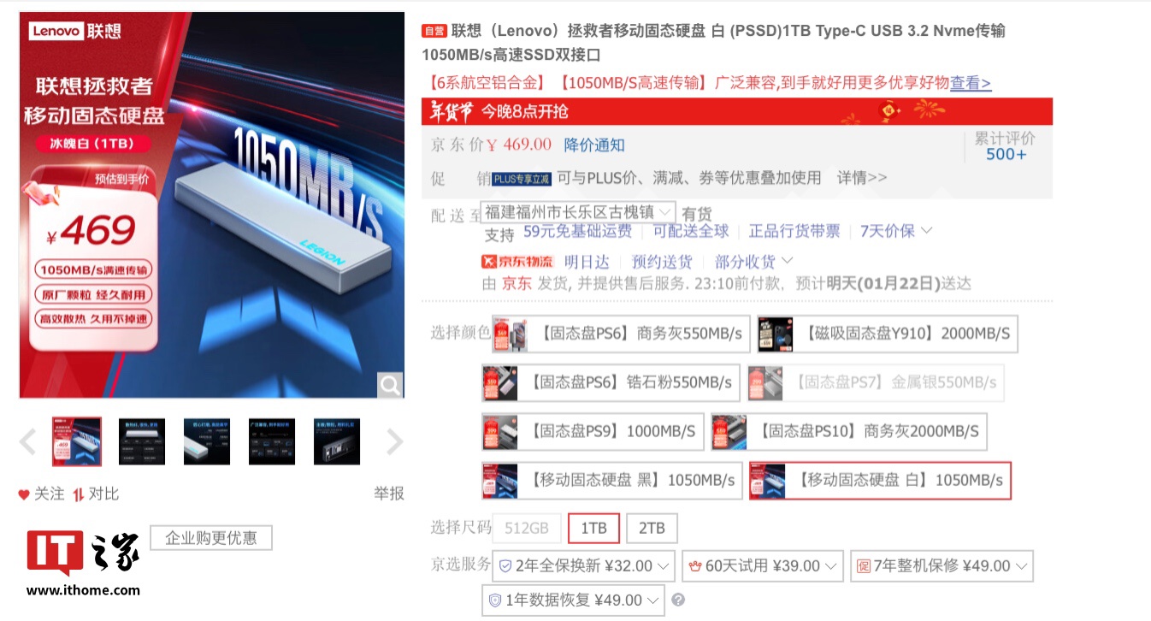Click the 预约送货 link
The height and width of the screenshot is (621, 1151).
(662, 262)
